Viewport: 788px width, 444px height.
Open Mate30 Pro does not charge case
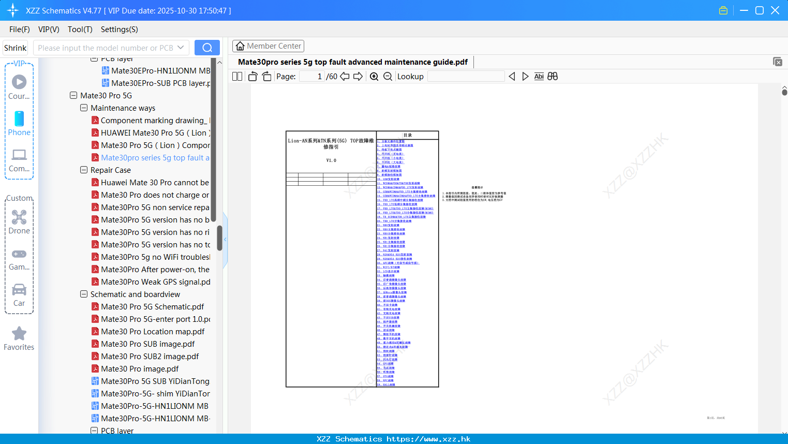[151, 195]
